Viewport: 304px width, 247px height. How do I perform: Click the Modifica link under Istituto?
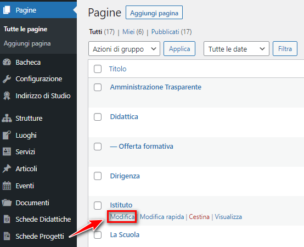tap(122, 217)
